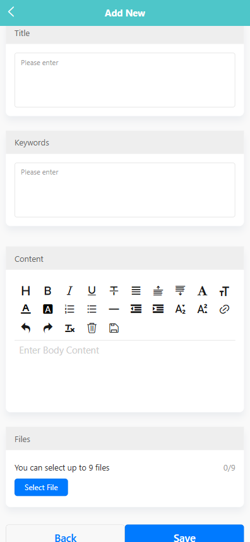
Task: Underline the selected text
Action: [92, 291]
